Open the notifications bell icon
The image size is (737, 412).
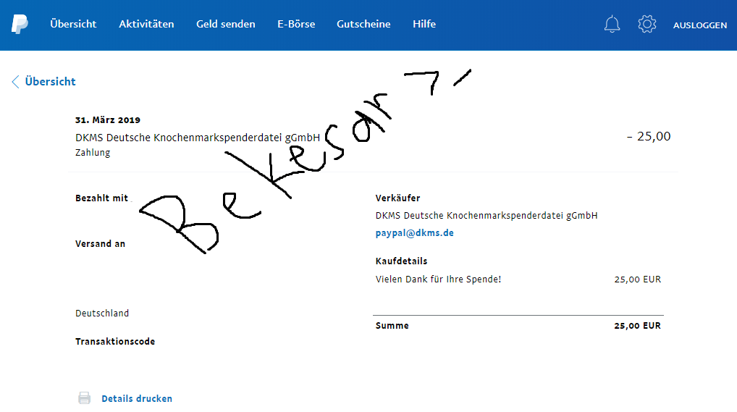pos(612,24)
